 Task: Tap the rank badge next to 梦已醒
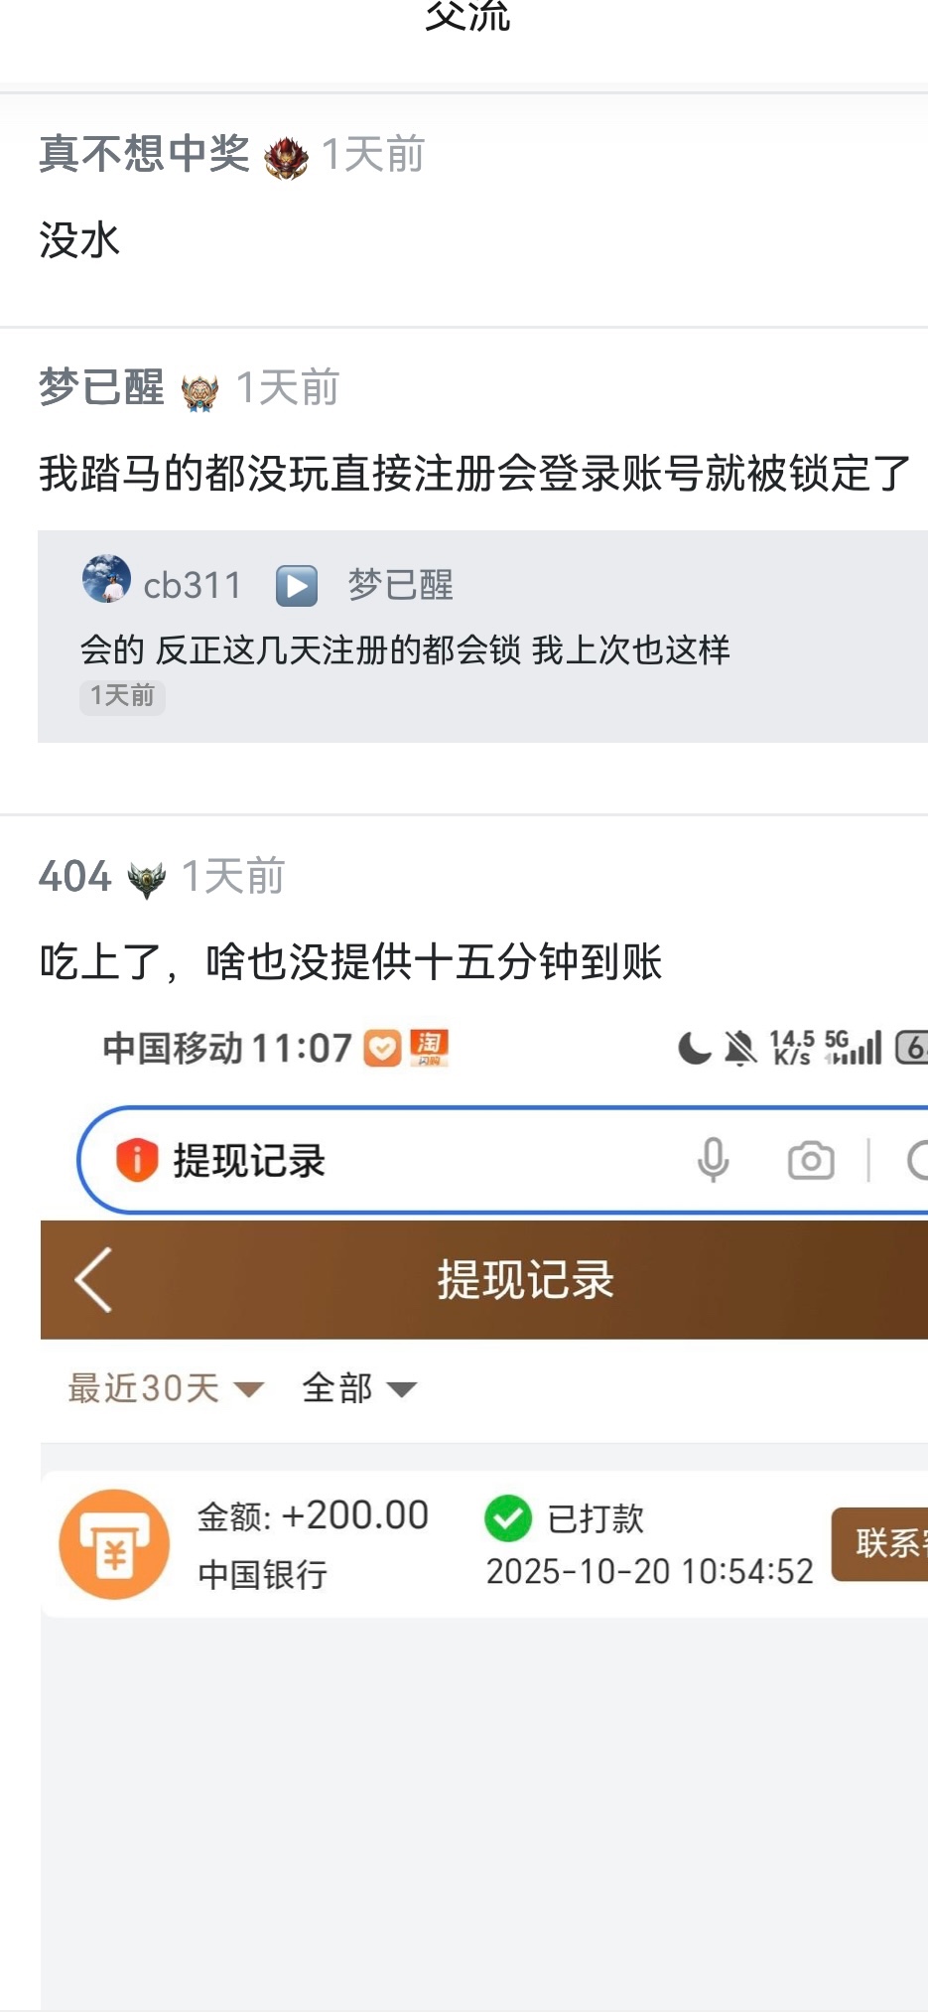point(199,391)
